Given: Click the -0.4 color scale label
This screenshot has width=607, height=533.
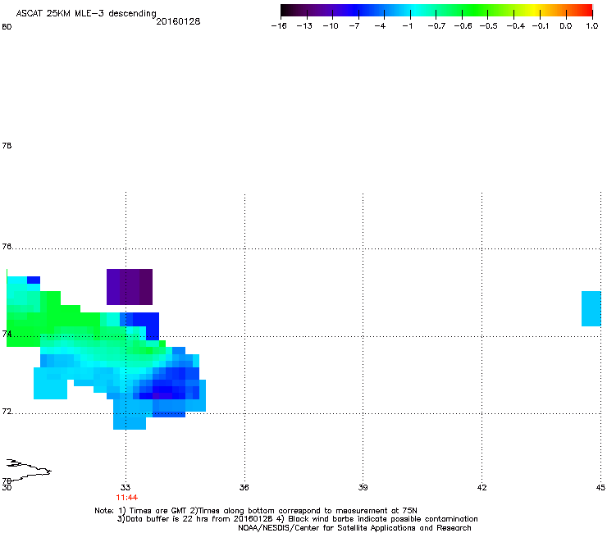Looking at the screenshot, I should point(516,26).
